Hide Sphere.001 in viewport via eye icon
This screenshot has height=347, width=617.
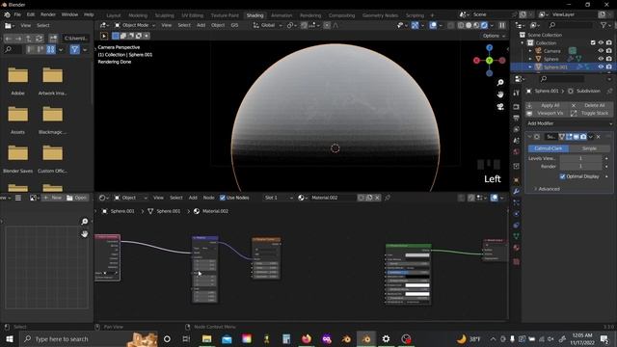tap(601, 67)
